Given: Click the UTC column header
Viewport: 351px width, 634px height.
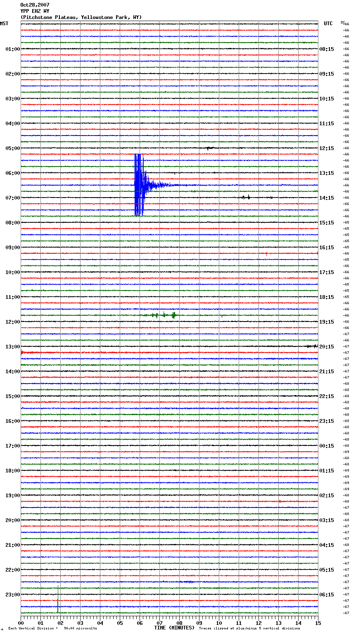Looking at the screenshot, I should click(328, 24).
